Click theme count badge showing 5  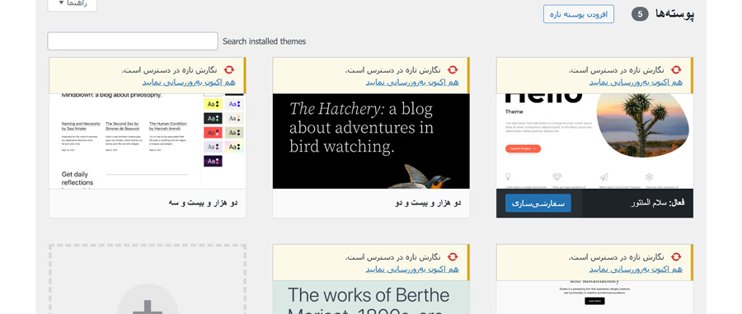tap(639, 15)
